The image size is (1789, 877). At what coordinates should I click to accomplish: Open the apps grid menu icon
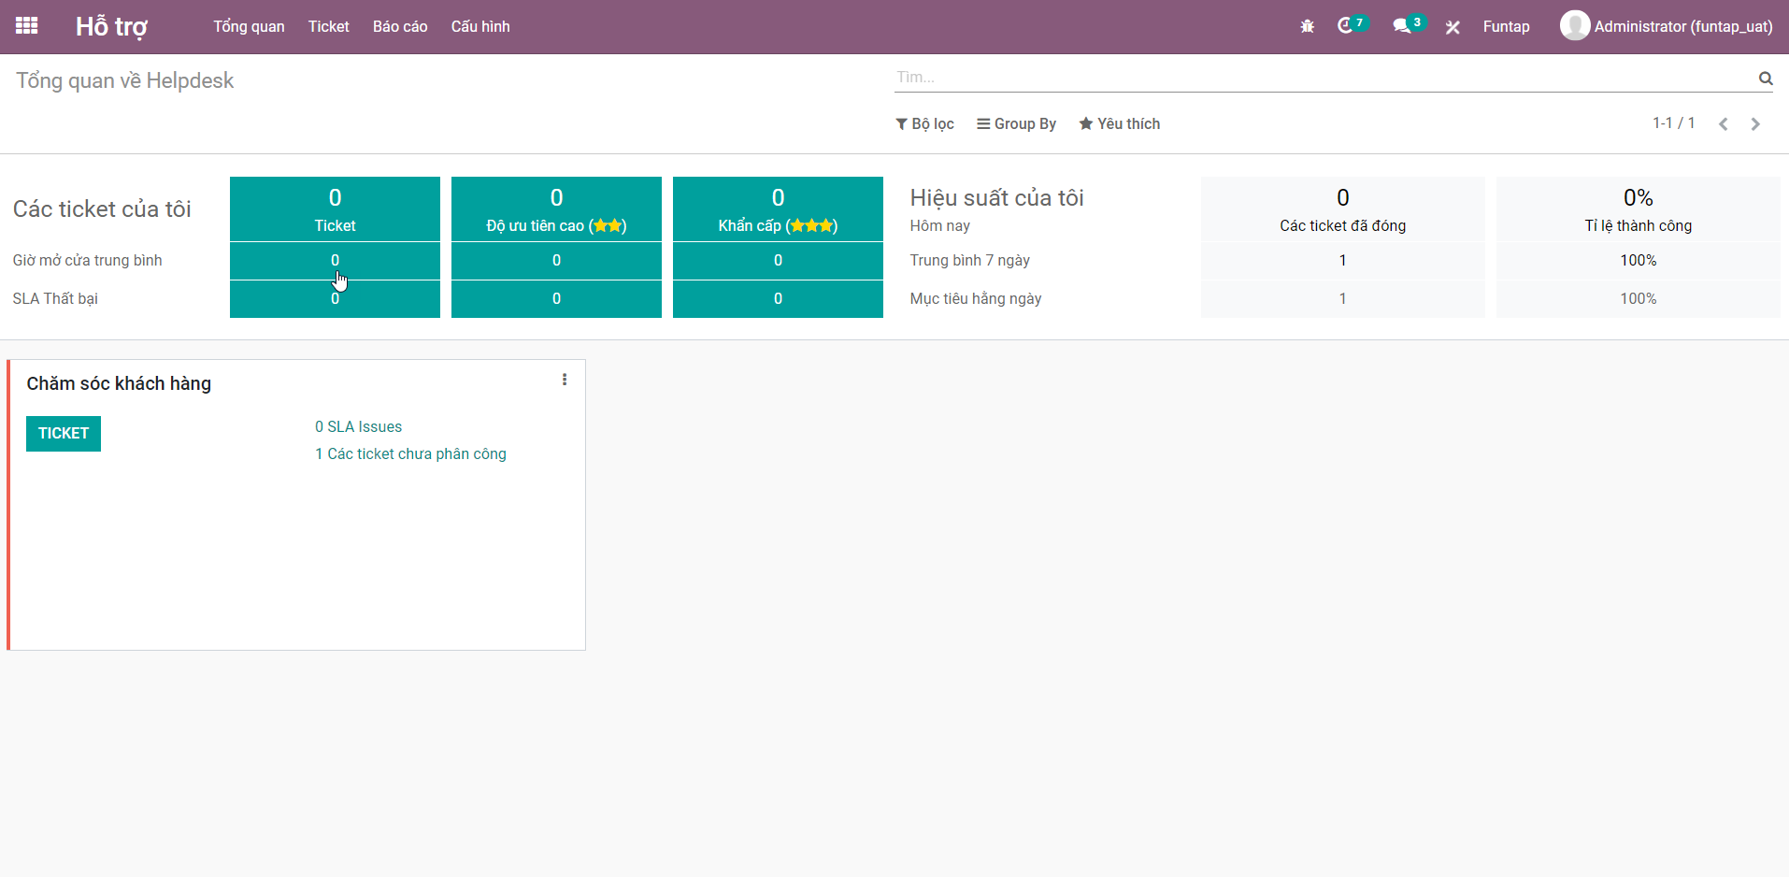27,26
